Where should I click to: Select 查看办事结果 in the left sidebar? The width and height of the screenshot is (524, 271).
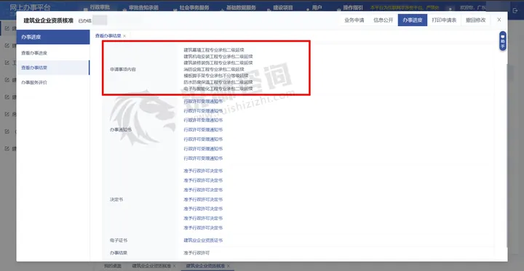[x=53, y=68]
